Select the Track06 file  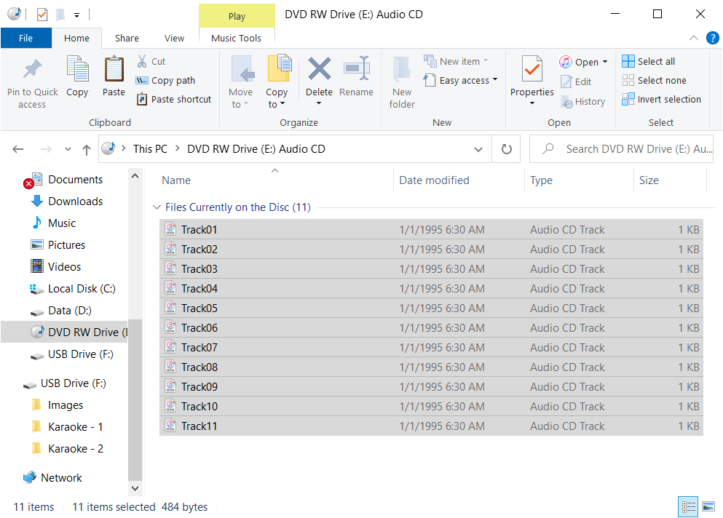pos(431,327)
